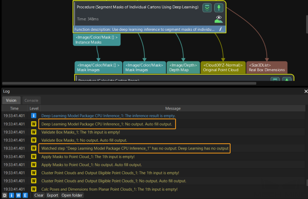Export the log entries
The width and height of the screenshot is (308, 199).
point(52,195)
